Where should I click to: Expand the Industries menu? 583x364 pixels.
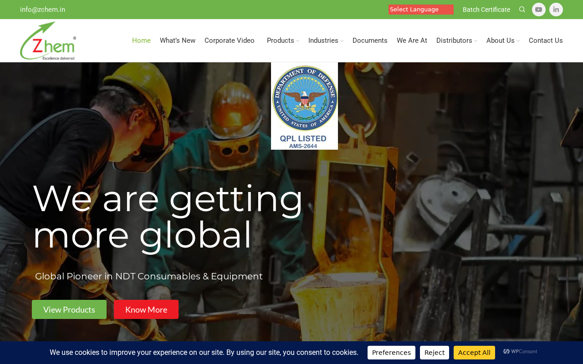(326, 40)
